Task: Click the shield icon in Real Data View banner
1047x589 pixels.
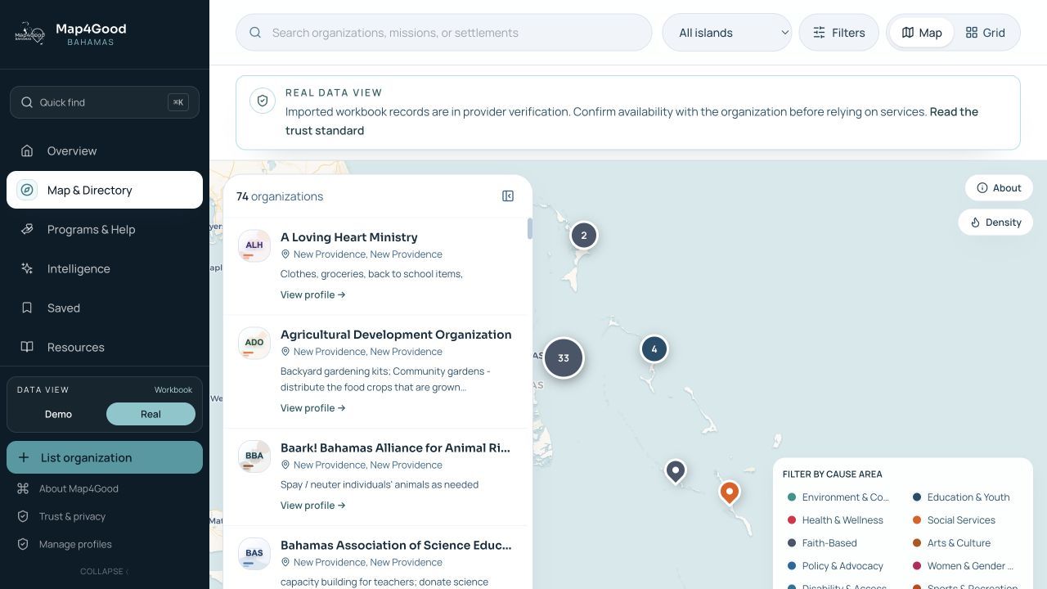Action: [x=263, y=101]
